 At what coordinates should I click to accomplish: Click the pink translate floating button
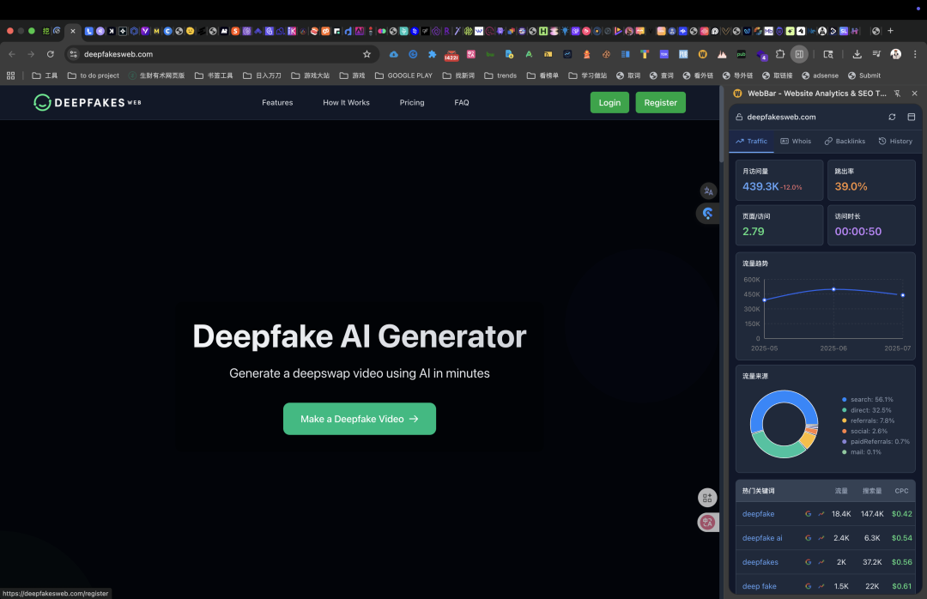(707, 522)
